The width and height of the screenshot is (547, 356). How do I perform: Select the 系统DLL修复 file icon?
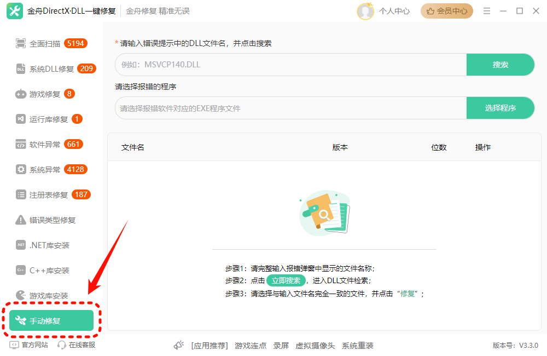pyautogui.click(x=21, y=68)
